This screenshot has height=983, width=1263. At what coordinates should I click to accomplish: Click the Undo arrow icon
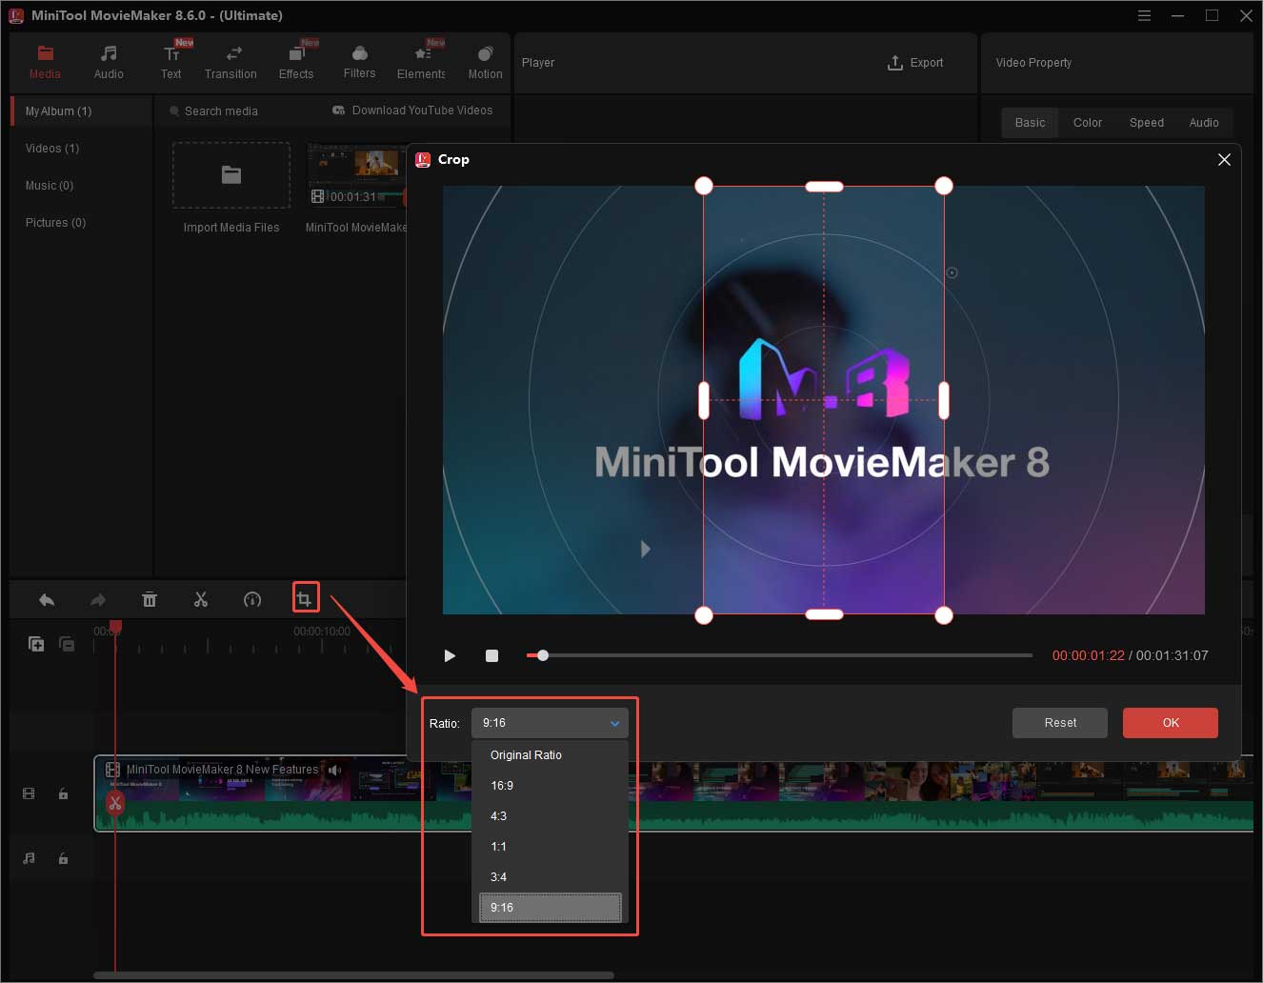pyautogui.click(x=47, y=599)
